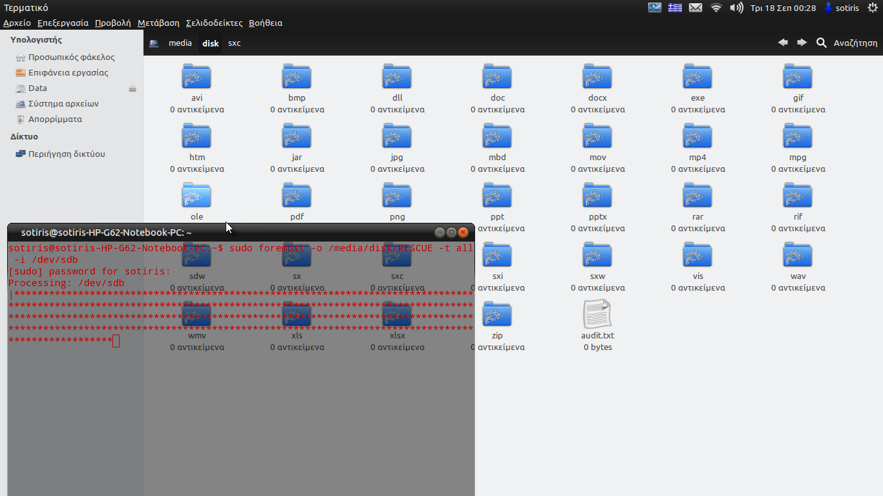Open the system power gear menu
This screenshot has width=883, height=496.
[872, 8]
